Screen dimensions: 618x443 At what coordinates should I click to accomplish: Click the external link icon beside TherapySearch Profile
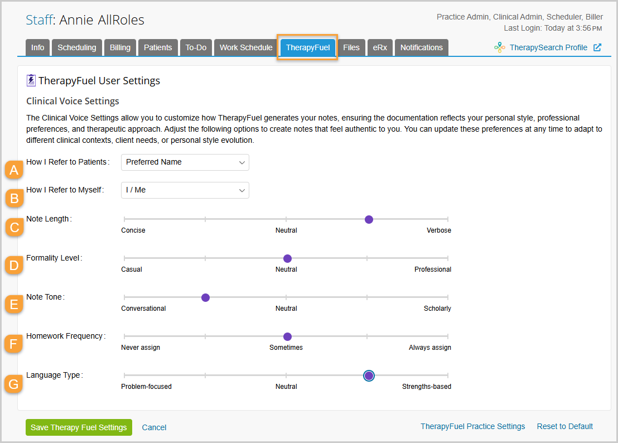(597, 47)
